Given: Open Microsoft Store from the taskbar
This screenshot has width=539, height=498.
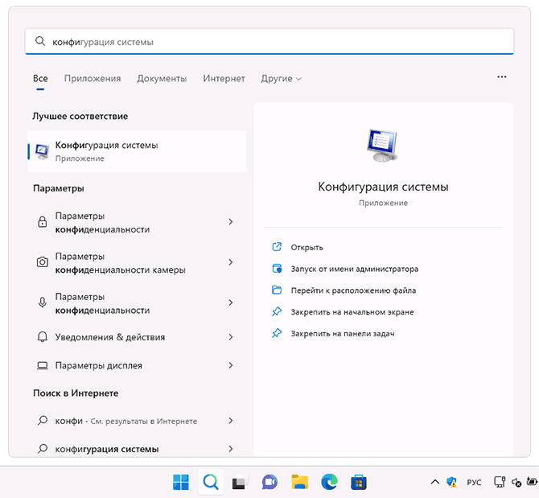Looking at the screenshot, I should point(359,482).
